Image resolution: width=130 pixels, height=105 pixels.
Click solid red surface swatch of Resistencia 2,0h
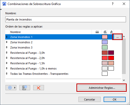tap(111, 58)
